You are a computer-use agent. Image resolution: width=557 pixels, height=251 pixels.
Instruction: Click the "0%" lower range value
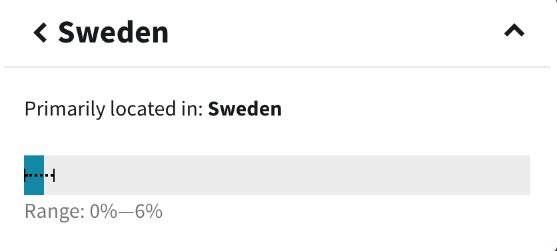(x=103, y=212)
